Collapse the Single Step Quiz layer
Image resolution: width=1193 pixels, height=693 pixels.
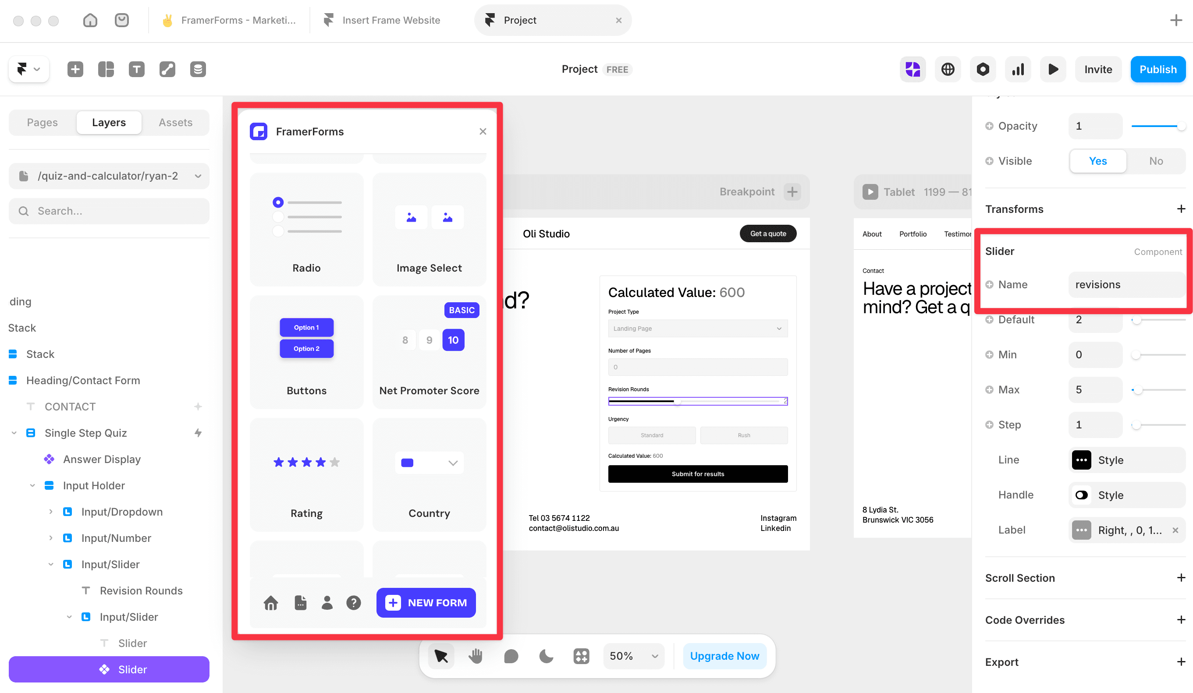pyautogui.click(x=14, y=433)
